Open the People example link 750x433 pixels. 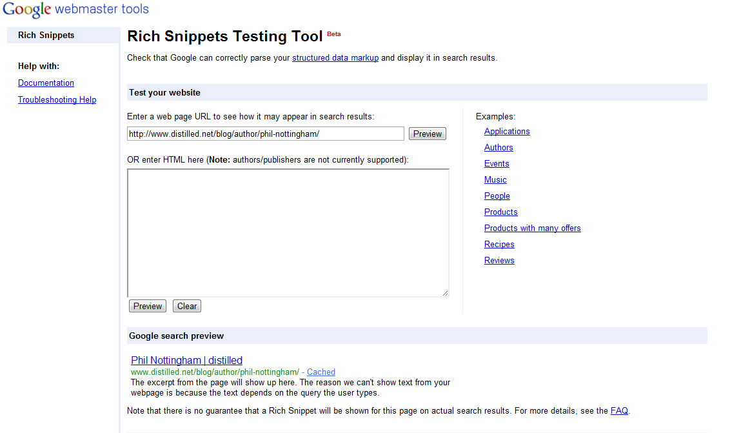point(497,196)
